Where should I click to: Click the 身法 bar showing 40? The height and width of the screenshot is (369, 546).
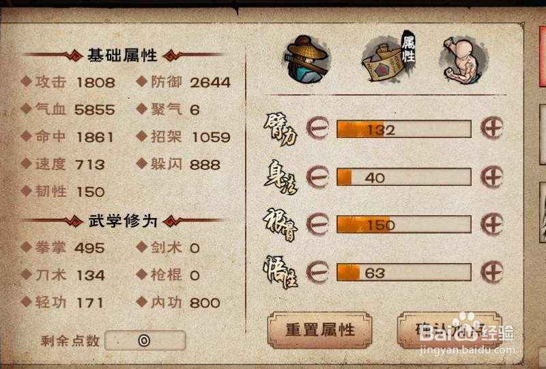click(x=404, y=177)
